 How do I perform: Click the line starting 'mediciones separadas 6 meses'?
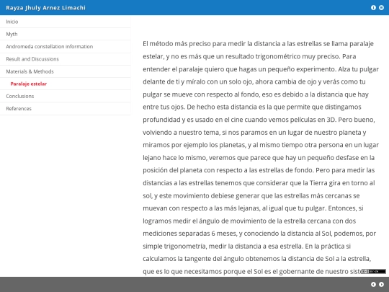[259, 234]
